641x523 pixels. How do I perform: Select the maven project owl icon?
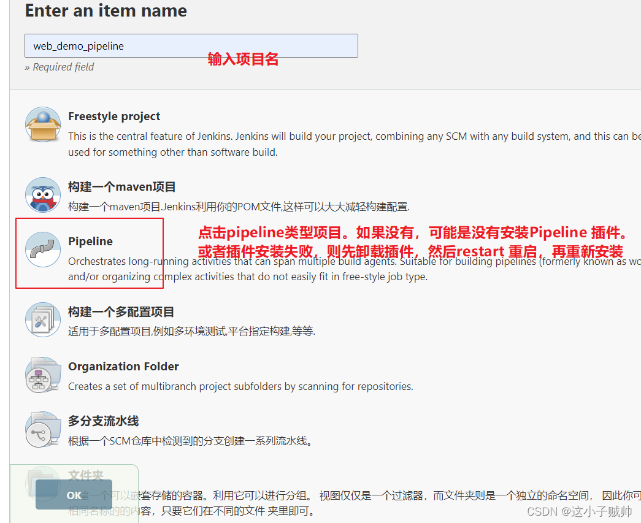tap(43, 195)
